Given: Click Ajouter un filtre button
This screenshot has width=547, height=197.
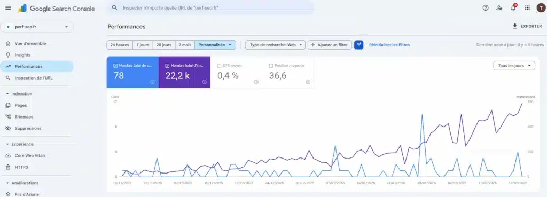Looking at the screenshot, I should click(330, 45).
